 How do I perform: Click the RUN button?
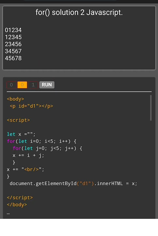(x=47, y=85)
